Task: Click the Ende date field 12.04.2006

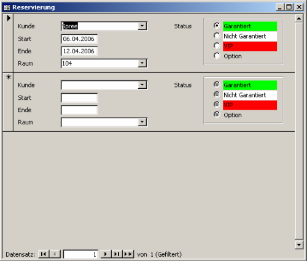Action: click(x=79, y=51)
